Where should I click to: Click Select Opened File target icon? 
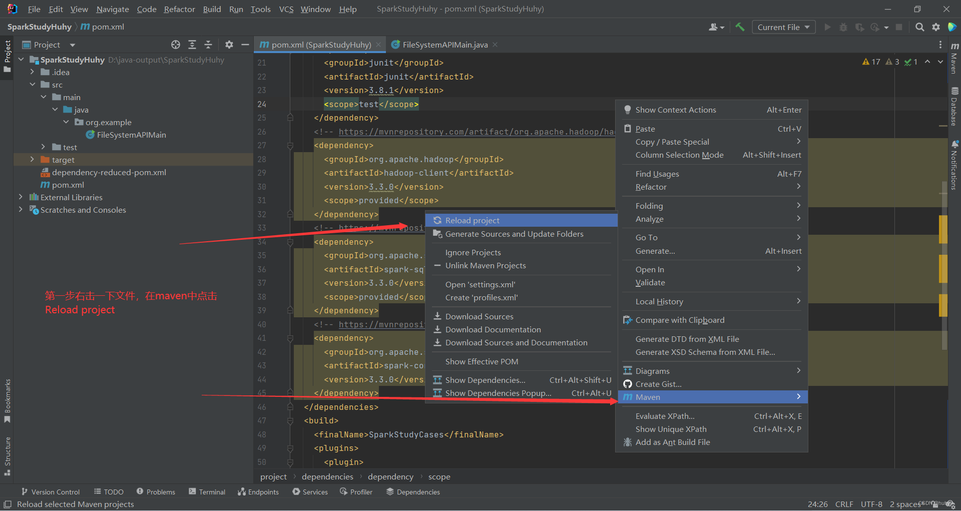click(176, 45)
